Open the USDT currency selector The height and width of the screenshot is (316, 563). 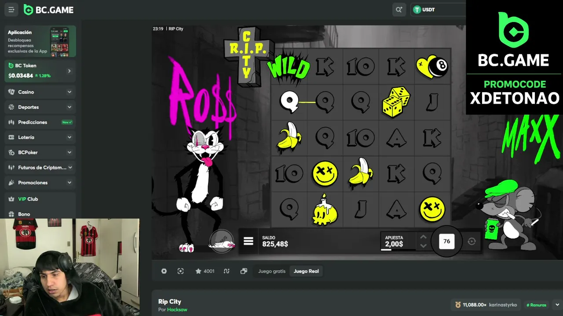[x=439, y=10]
